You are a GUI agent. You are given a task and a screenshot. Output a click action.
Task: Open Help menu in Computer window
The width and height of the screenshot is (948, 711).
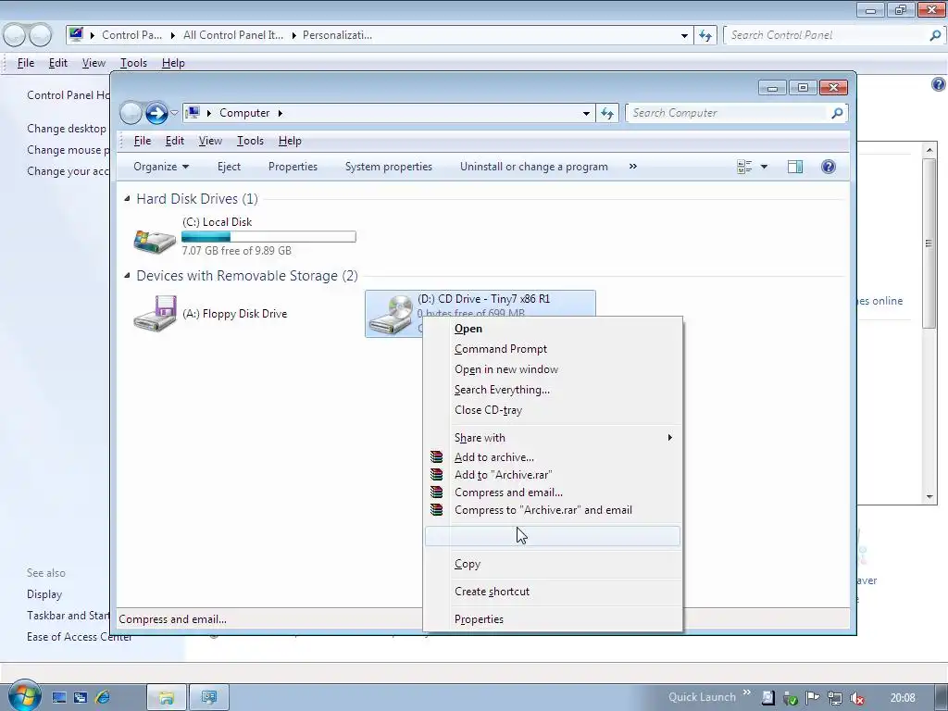[290, 141]
